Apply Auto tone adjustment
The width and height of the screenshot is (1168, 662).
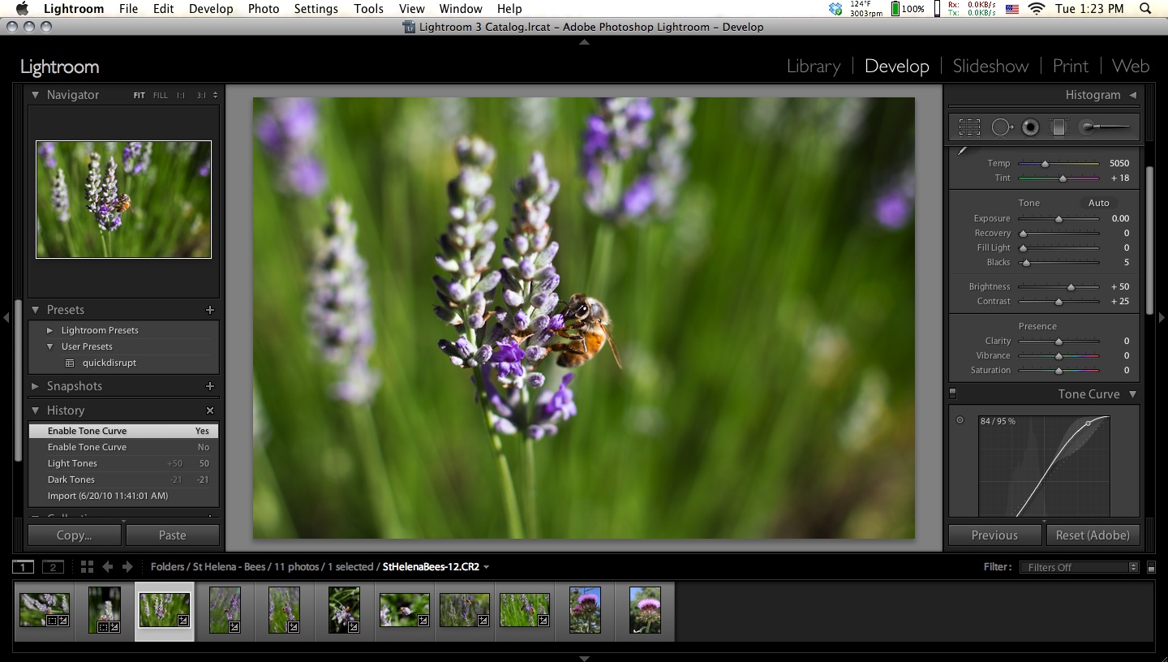[x=1099, y=203]
